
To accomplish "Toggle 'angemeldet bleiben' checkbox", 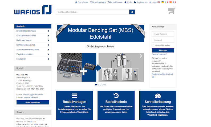I will pyautogui.click(x=153, y=45).
